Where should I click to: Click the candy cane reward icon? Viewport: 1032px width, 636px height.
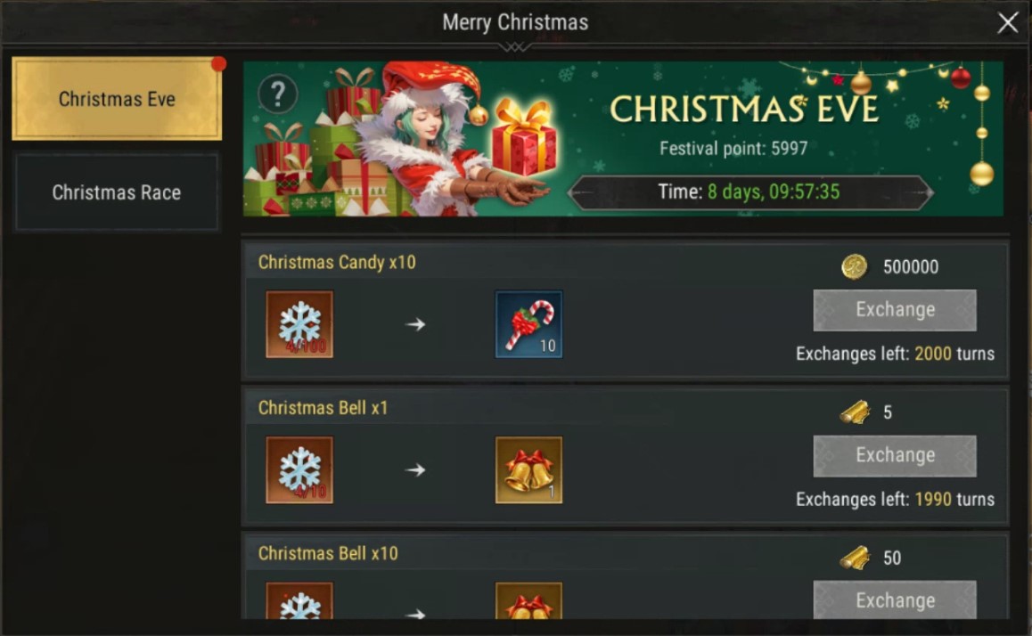tap(528, 324)
